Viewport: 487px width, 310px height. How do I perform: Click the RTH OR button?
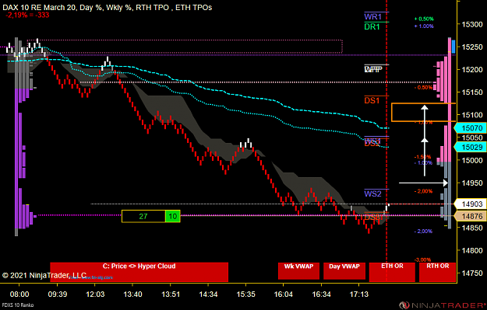point(437,272)
